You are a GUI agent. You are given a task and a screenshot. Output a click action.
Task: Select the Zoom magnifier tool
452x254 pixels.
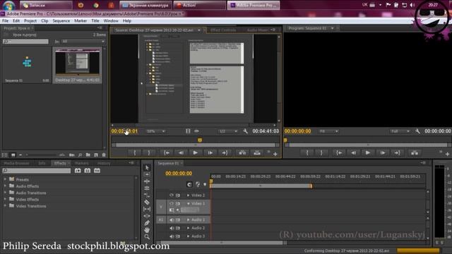147,237
